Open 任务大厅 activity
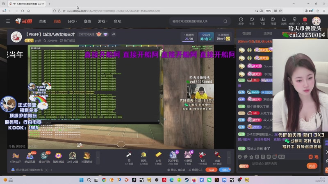328x184 pixels. click(x=16, y=158)
